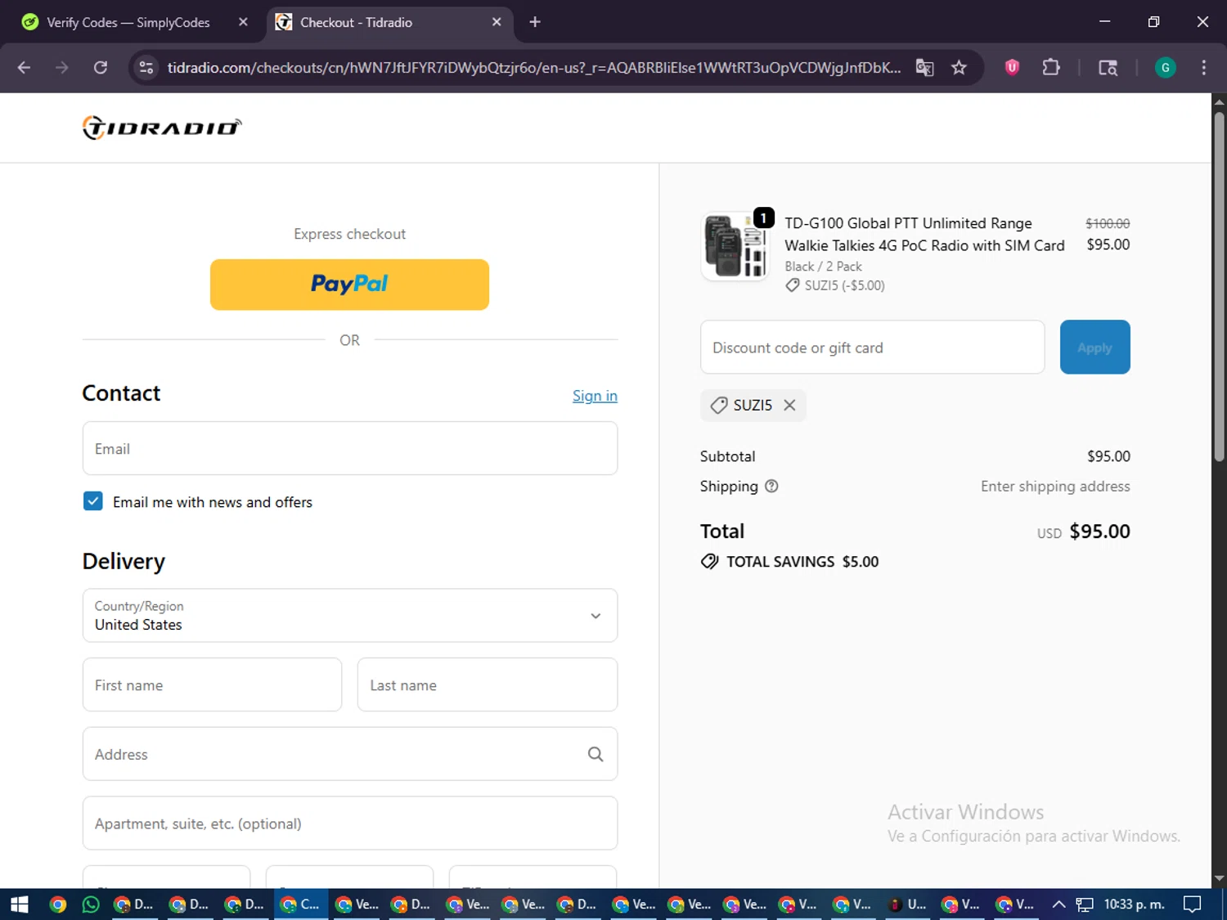The width and height of the screenshot is (1227, 920).
Task: Click the Discount code or gift card field
Action: (873, 348)
